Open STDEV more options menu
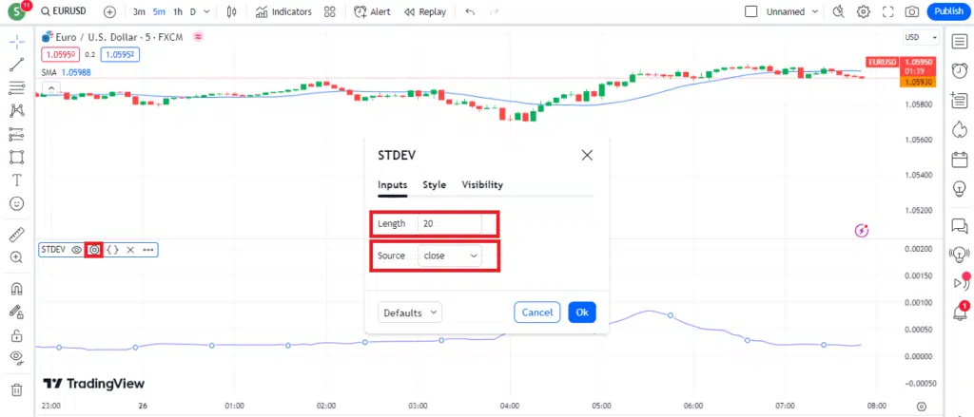Image resolution: width=974 pixels, height=417 pixels. pos(147,250)
